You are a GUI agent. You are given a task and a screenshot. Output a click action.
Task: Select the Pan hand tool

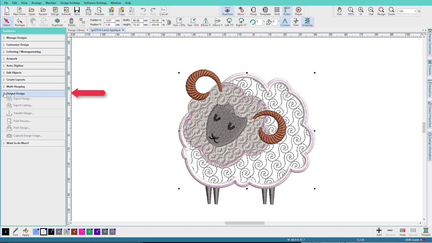pos(339,11)
